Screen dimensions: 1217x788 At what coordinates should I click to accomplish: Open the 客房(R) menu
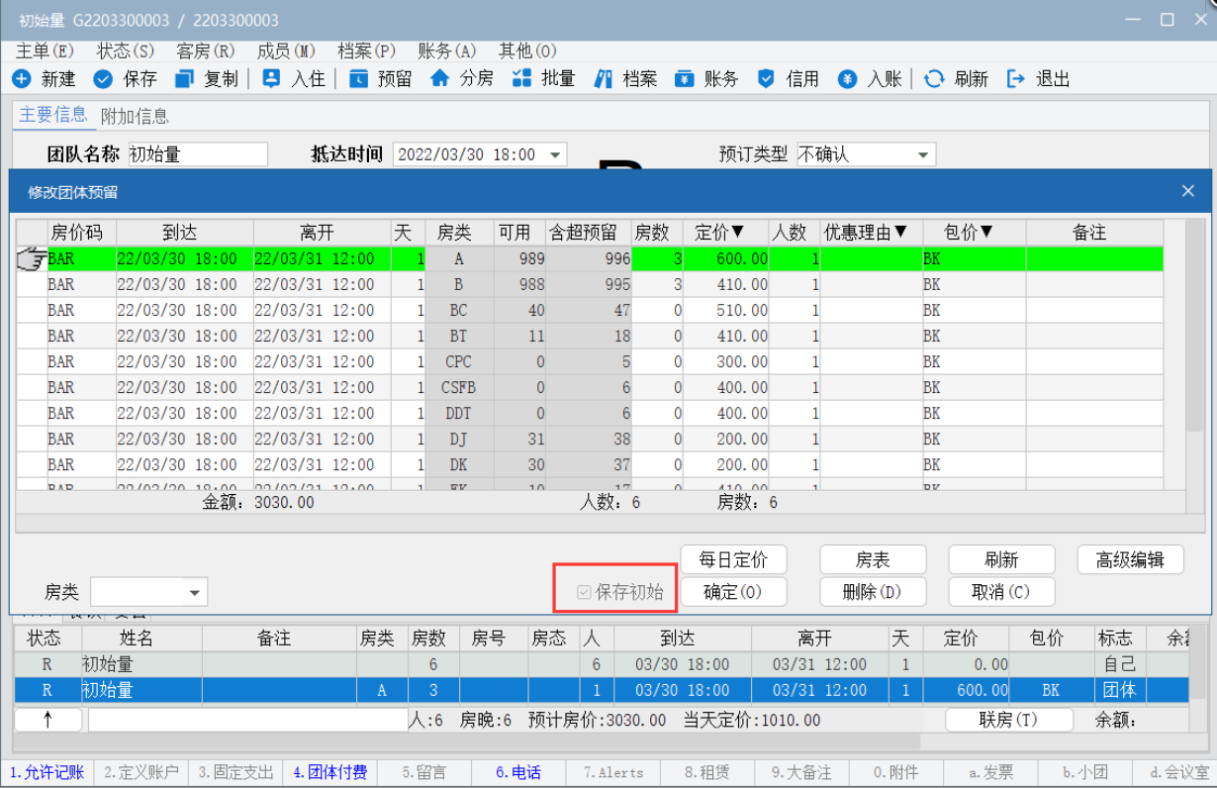click(206, 51)
